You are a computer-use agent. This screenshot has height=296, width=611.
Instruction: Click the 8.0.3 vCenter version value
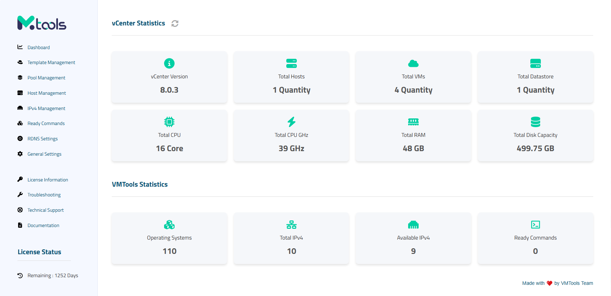(169, 90)
